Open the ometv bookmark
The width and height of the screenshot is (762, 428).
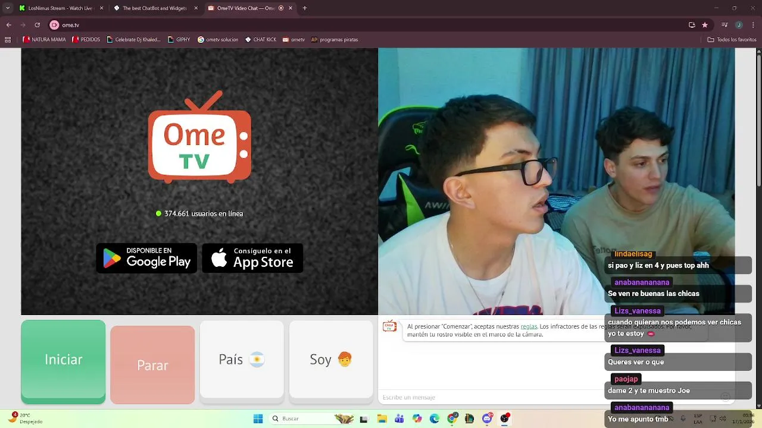pos(293,40)
